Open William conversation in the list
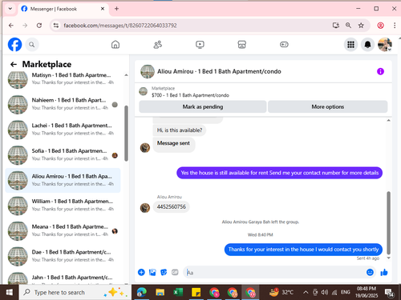The image size is (401, 300). 63,206
